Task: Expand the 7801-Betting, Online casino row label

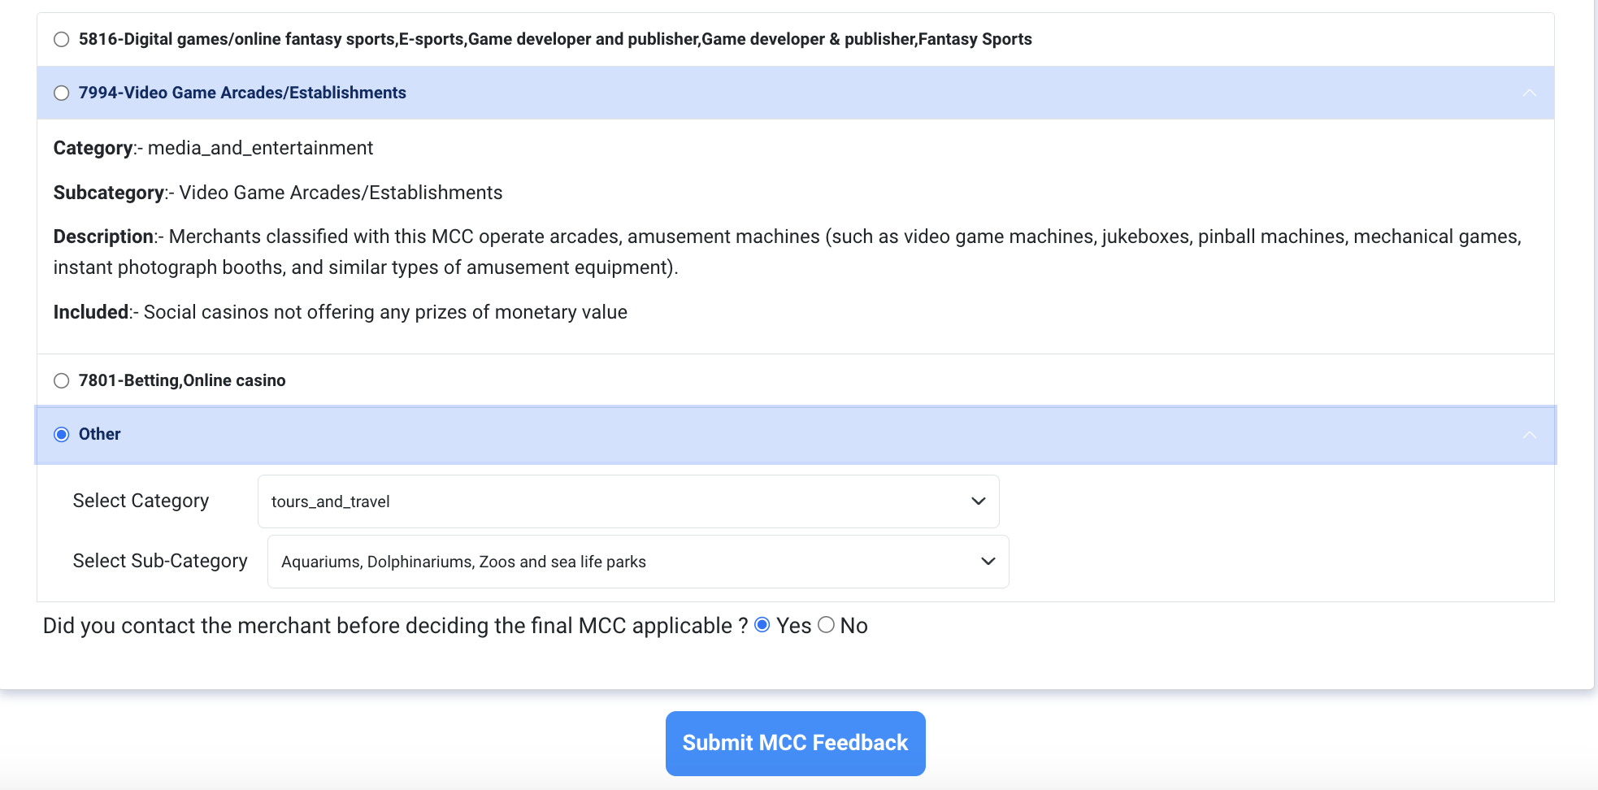Action: [182, 381]
